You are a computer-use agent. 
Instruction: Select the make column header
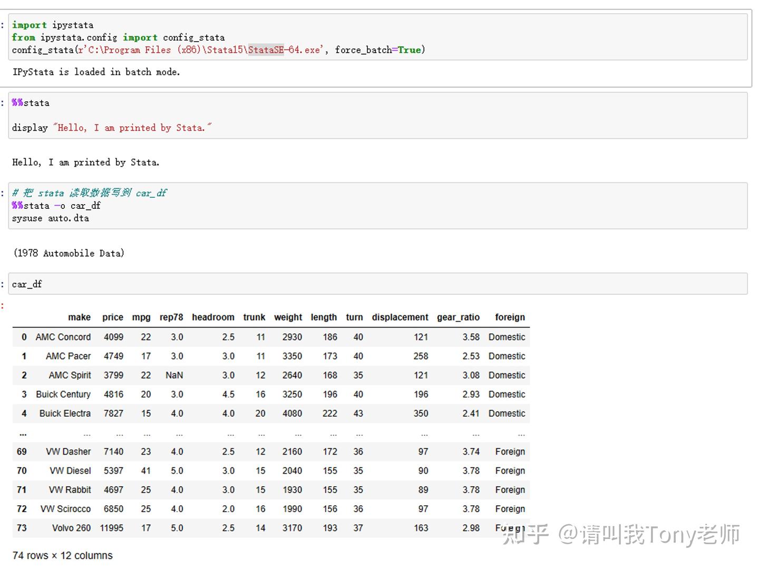79,317
